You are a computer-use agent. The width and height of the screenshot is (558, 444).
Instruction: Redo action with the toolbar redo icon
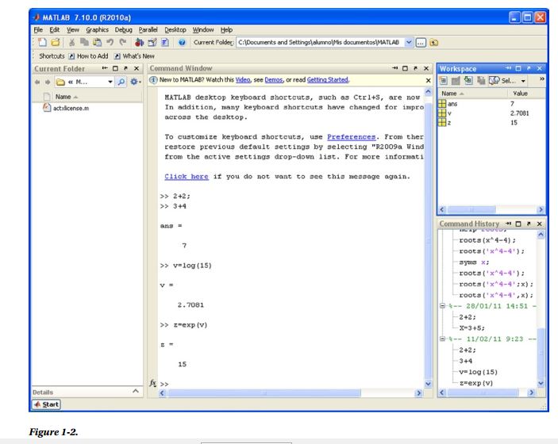pos(123,42)
